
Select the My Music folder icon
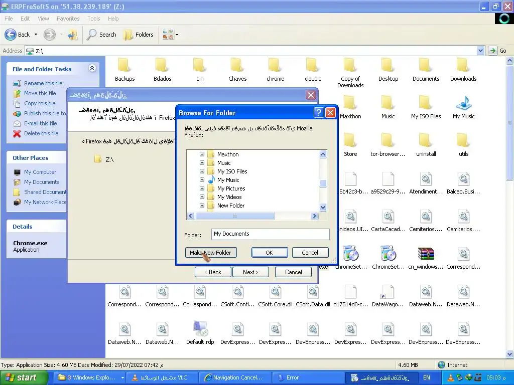point(463,102)
